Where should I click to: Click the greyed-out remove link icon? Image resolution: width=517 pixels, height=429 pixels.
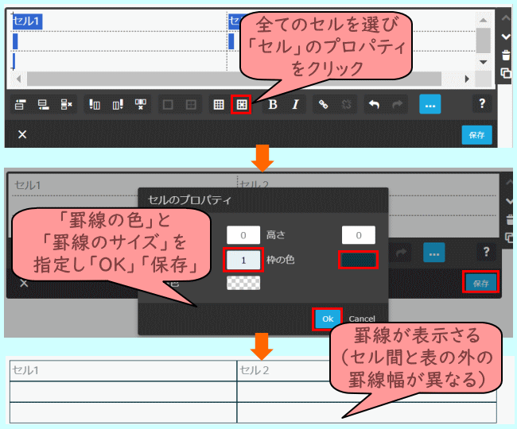[x=346, y=105]
